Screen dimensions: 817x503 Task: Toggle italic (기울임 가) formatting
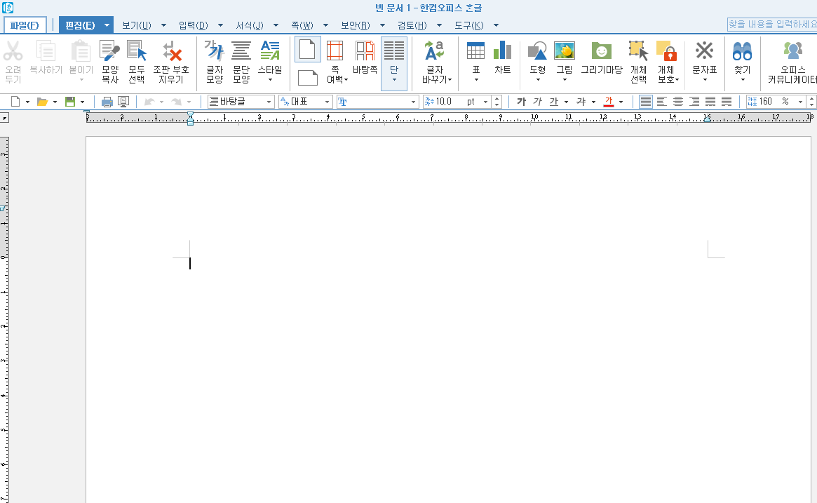[x=537, y=102]
